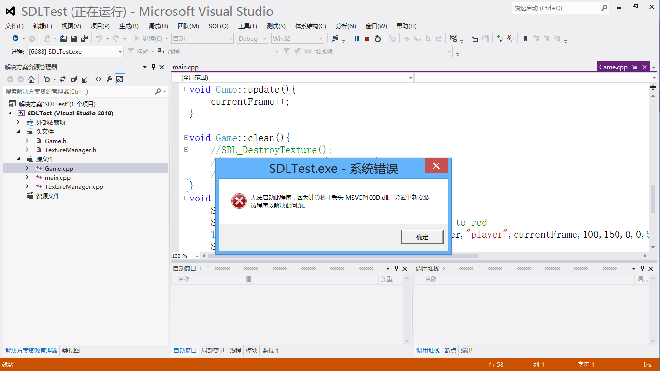Click the red X uncomment icon

coord(511,39)
